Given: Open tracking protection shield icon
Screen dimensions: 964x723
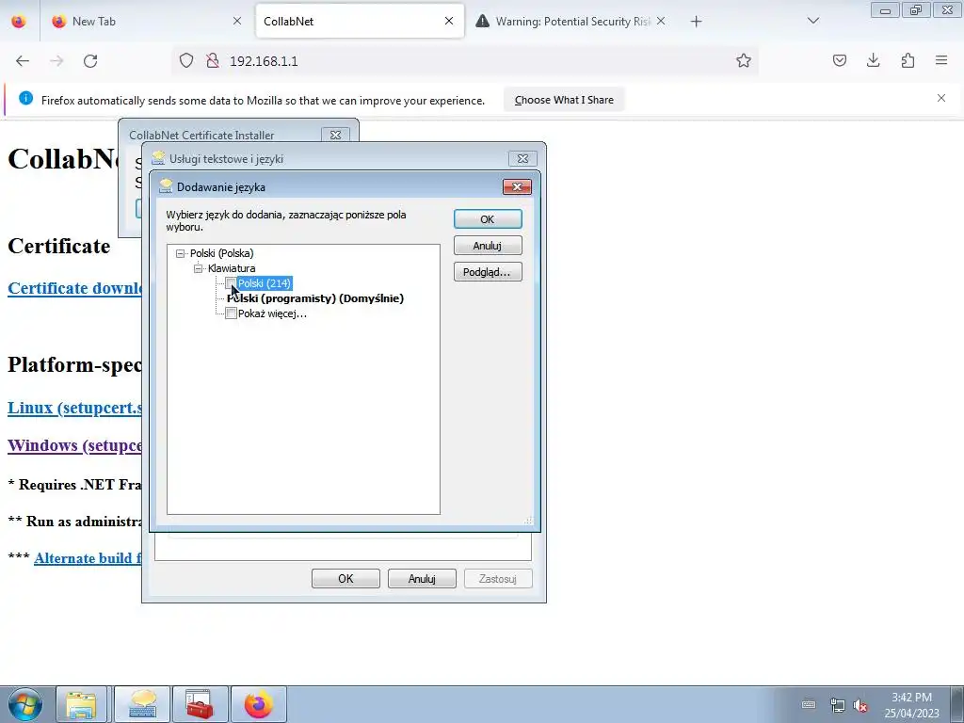Looking at the screenshot, I should [186, 61].
